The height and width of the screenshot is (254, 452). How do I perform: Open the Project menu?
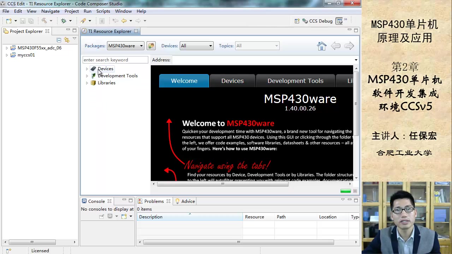point(72,11)
